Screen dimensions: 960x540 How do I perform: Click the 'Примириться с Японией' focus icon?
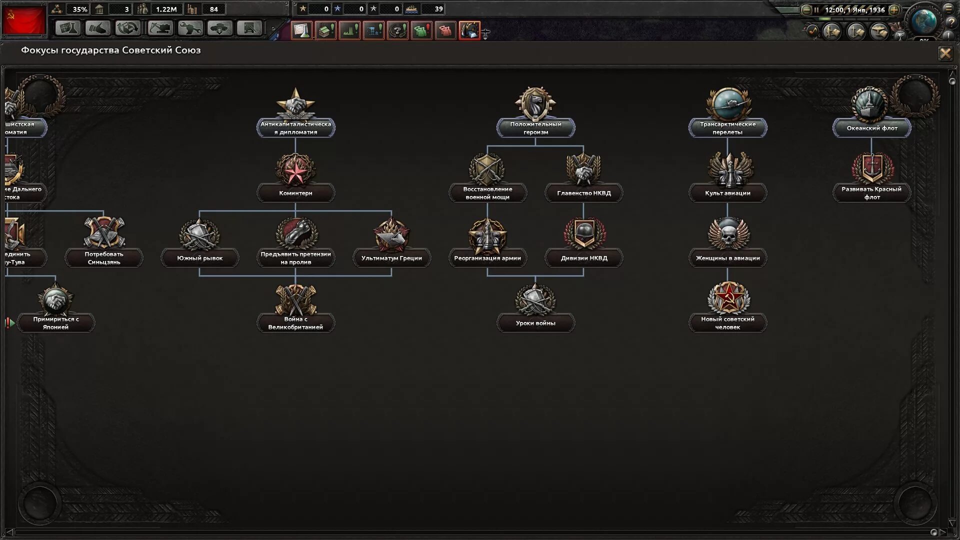coord(55,299)
